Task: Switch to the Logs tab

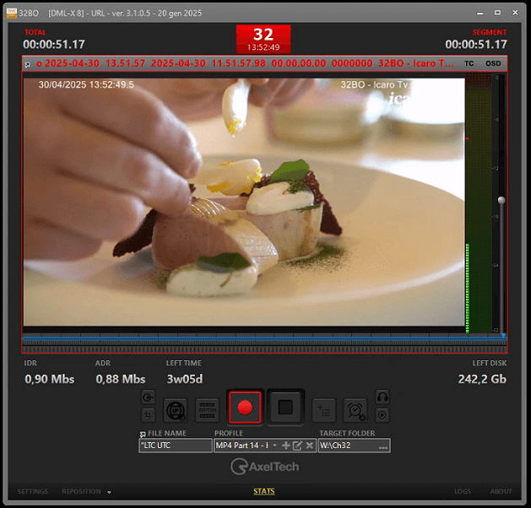Action: pos(463,491)
